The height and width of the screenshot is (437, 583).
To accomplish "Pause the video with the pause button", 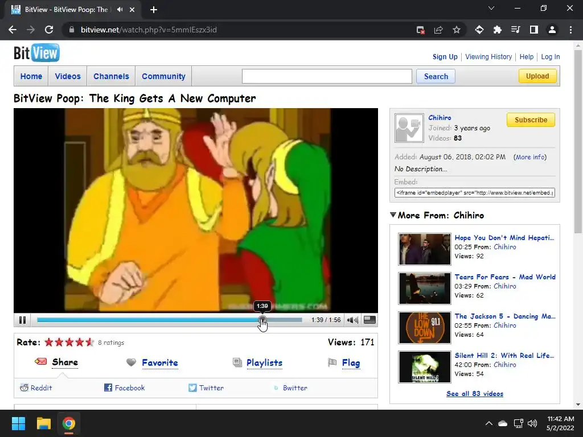I will pos(22,320).
